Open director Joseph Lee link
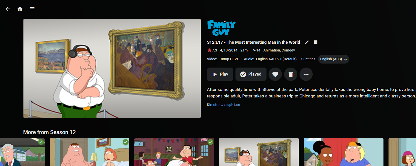 point(231,105)
